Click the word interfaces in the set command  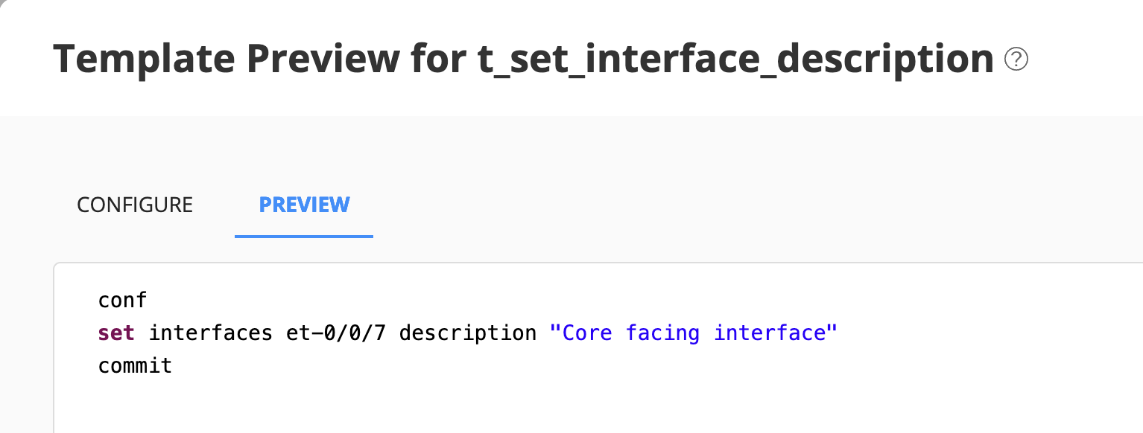(x=212, y=333)
